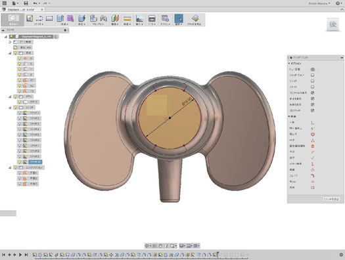Click the Undo arrow icon
Image resolution: width=345 pixels, height=260 pixels.
click(35, 3)
